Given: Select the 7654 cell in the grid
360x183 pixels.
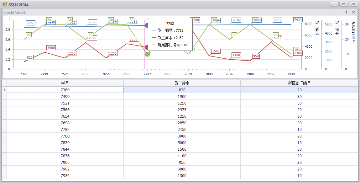Looking at the screenshot, I should pyautogui.click(x=65, y=116).
